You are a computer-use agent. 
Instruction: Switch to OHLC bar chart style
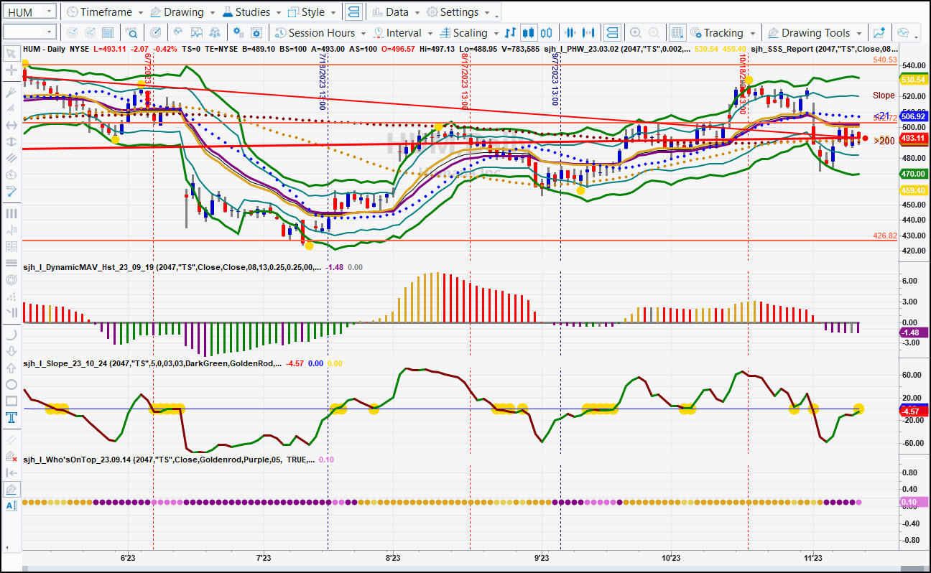tap(510, 33)
